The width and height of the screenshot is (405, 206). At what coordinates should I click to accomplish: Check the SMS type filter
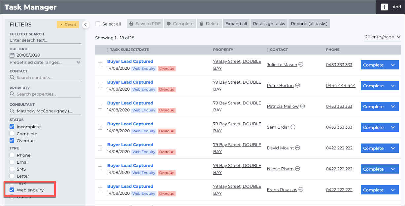[12, 169]
